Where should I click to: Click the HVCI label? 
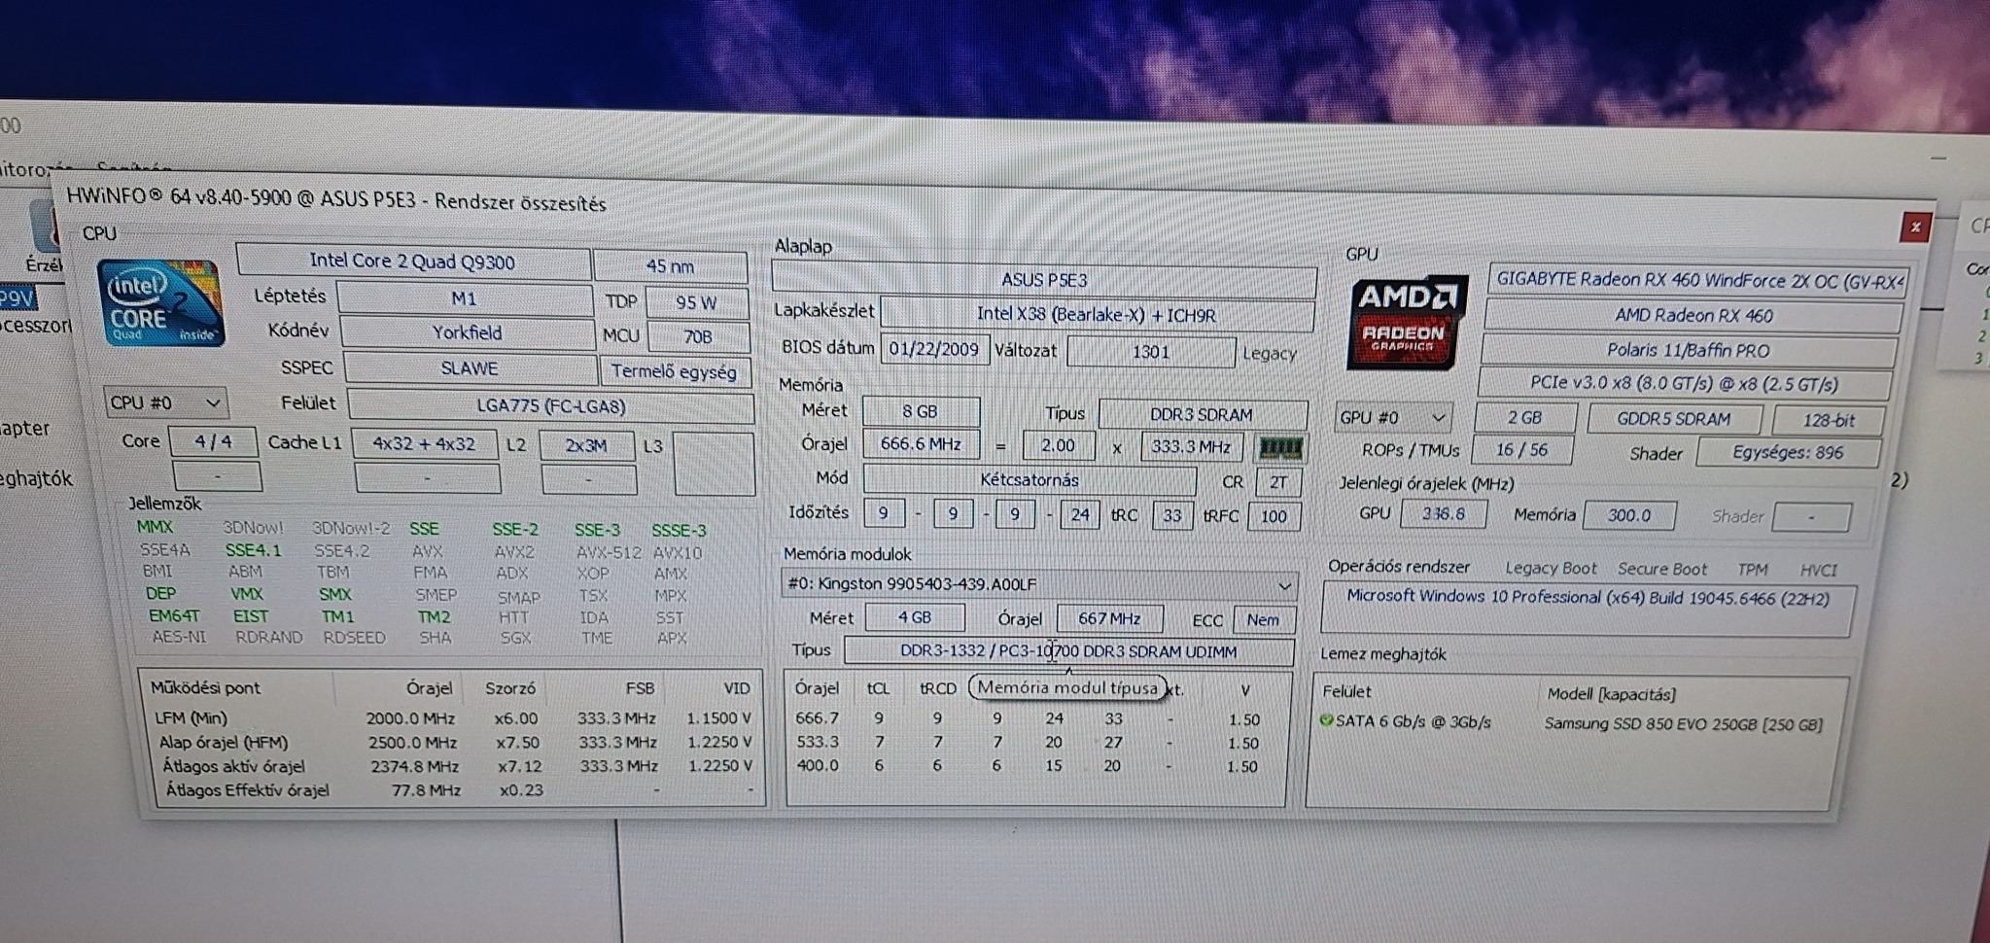pos(1818,572)
